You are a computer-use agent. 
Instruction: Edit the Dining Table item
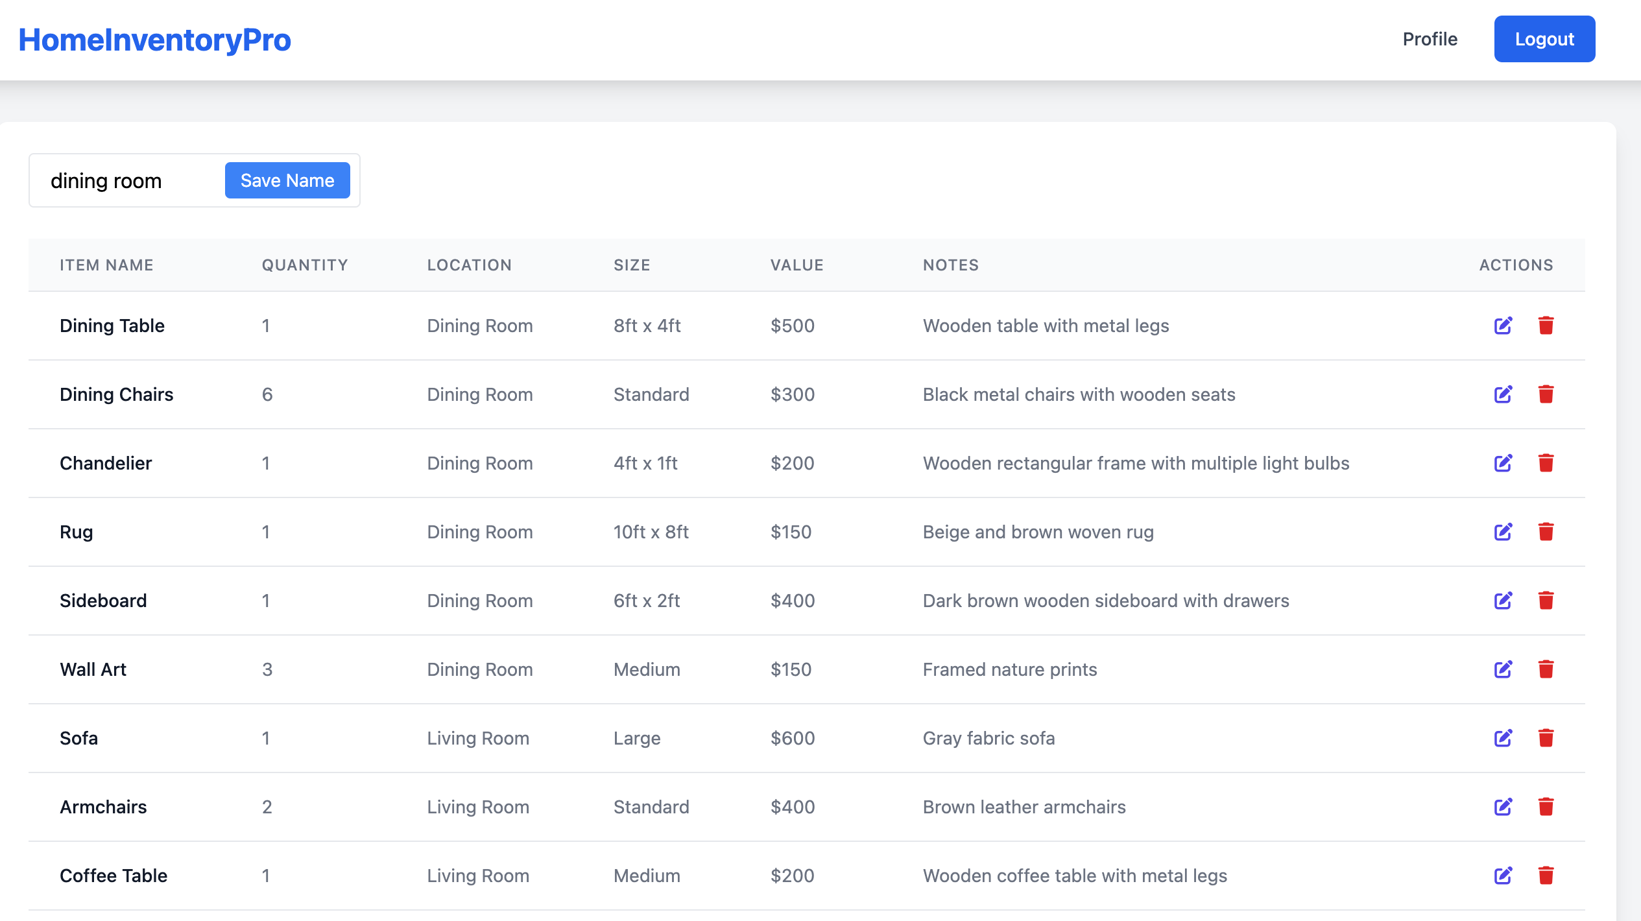1503,326
